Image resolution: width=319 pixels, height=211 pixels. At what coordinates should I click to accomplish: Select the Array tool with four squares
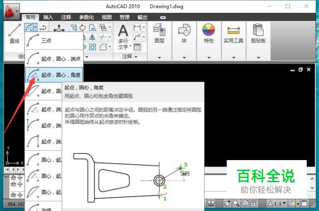92,47
